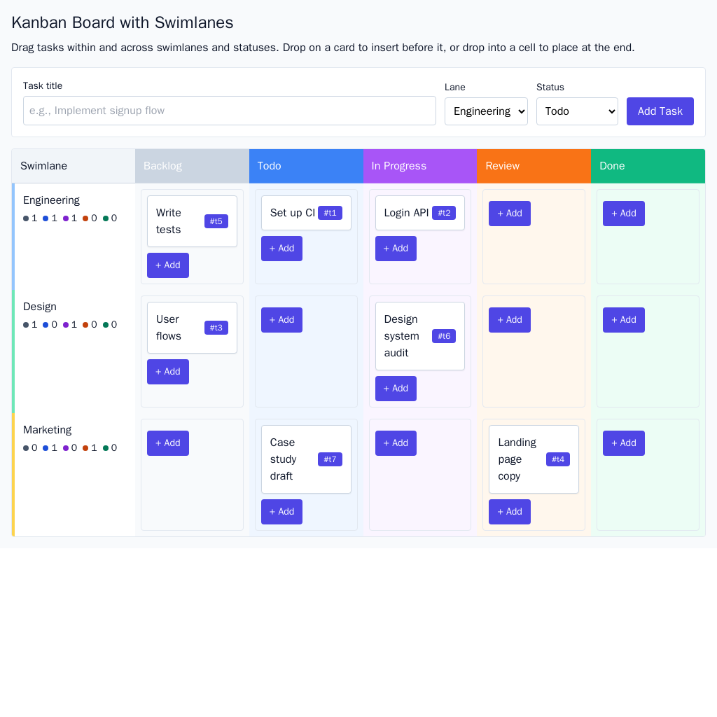Click the #t1 badge on Set up CI
The image size is (717, 717).
pyautogui.click(x=330, y=213)
